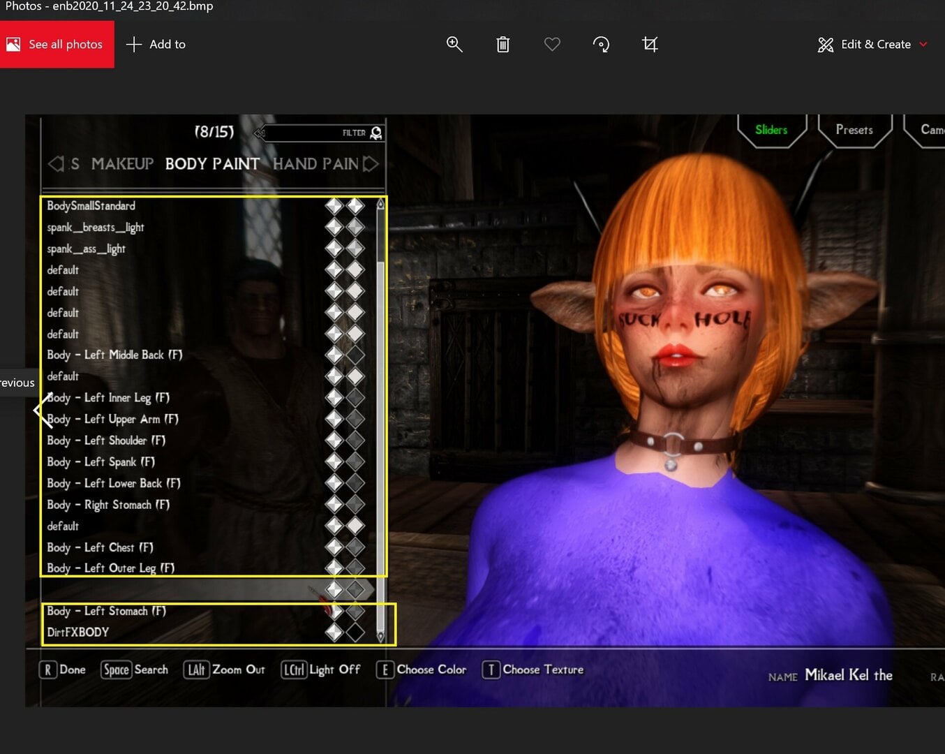
Task: Select Body - Left Chest (F) row
Action: tap(209, 547)
